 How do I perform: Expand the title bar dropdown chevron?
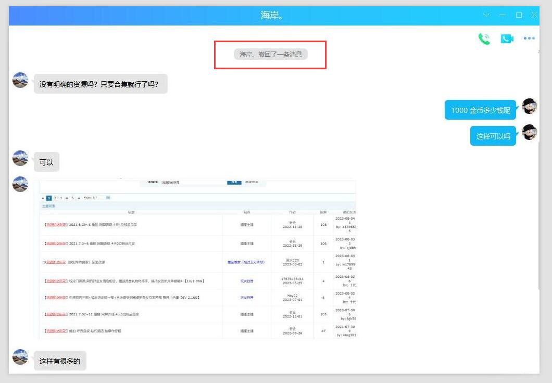(x=486, y=16)
